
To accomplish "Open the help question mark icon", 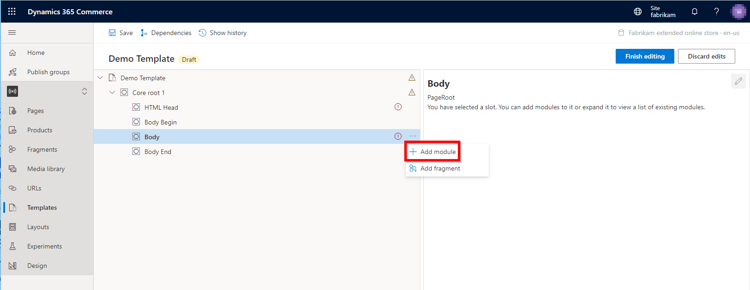I will [x=717, y=12].
